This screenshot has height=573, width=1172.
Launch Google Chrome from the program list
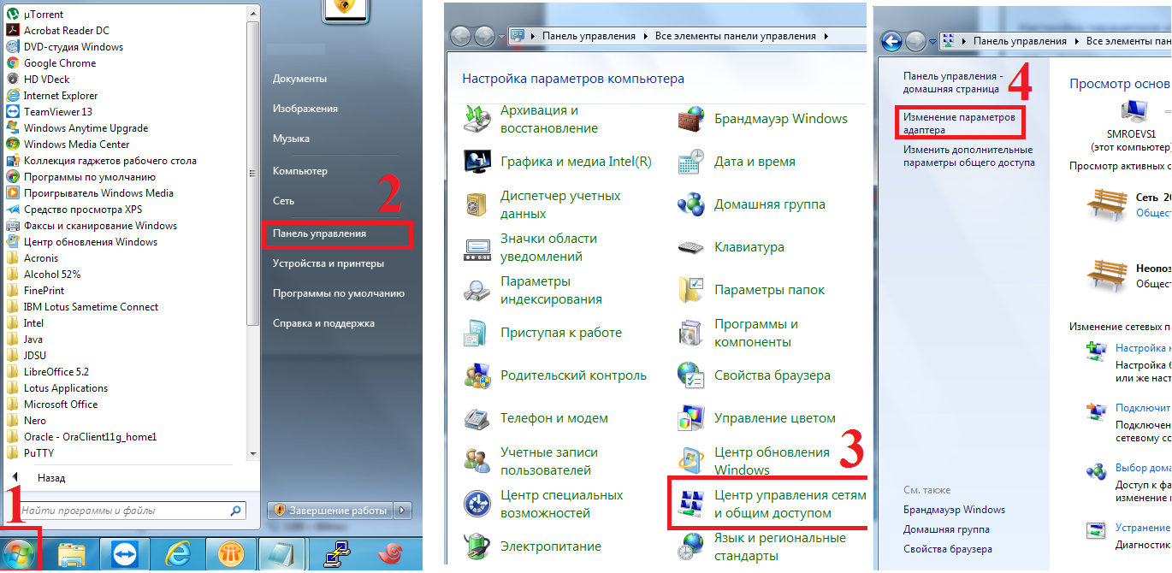click(x=59, y=63)
